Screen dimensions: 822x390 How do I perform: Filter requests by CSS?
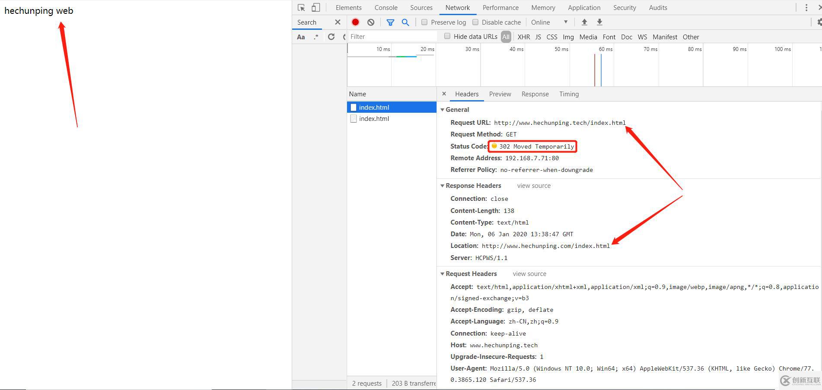(x=552, y=37)
